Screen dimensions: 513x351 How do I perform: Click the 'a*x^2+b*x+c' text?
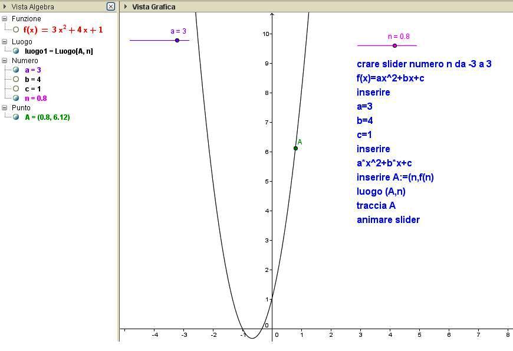pos(384,163)
